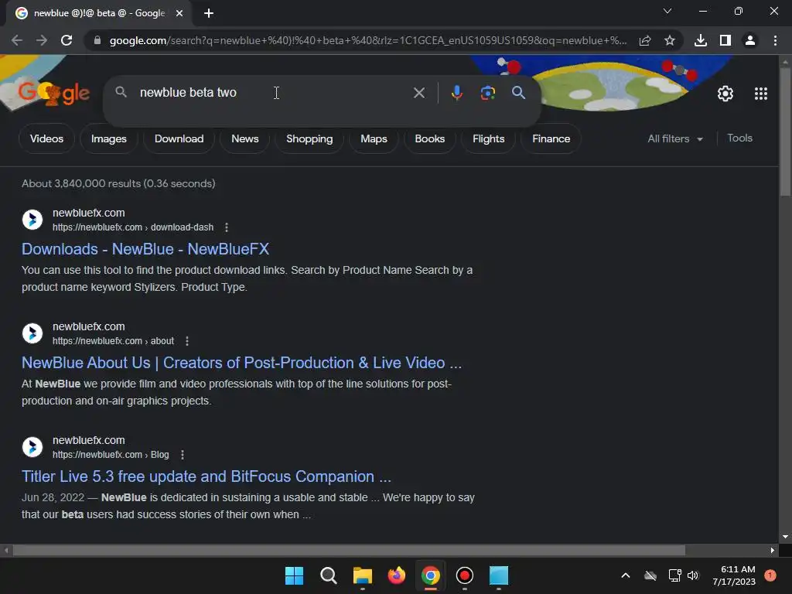
Task: Bookmark this page with the star
Action: pyautogui.click(x=670, y=40)
